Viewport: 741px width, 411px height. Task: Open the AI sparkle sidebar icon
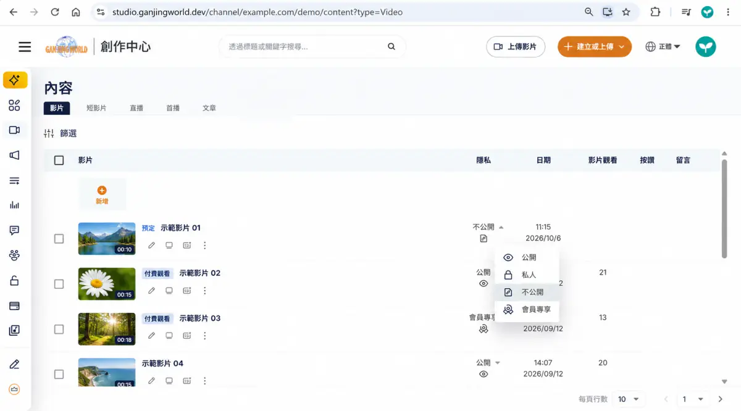(x=15, y=80)
